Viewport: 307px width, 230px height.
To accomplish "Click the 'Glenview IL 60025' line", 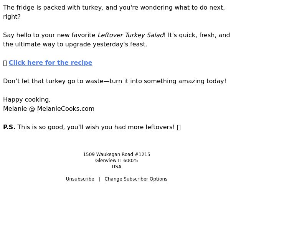I will (x=117, y=161).
